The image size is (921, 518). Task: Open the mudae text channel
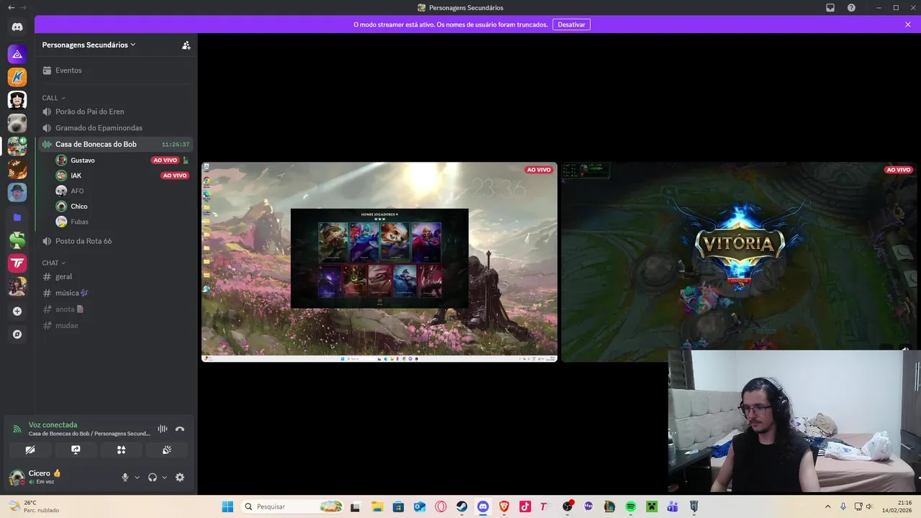click(115, 325)
